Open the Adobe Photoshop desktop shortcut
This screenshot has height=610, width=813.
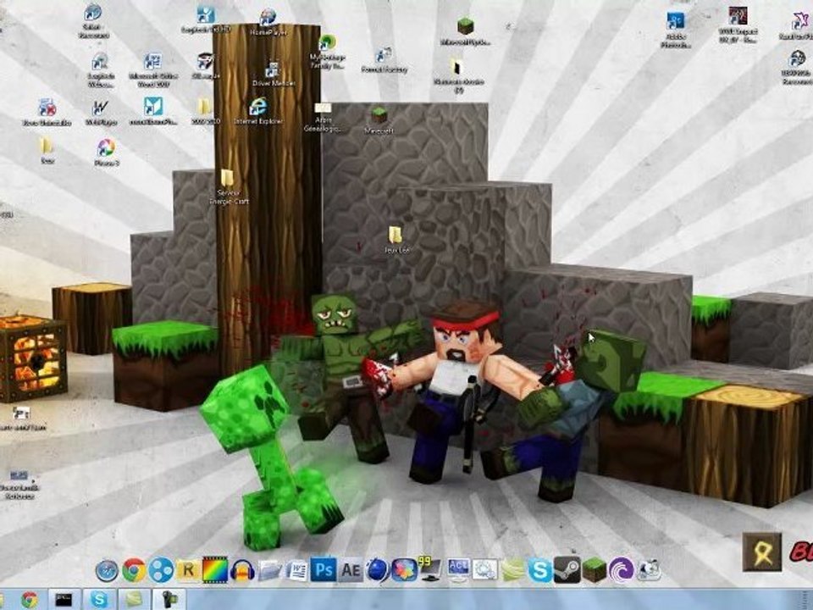[x=676, y=30]
